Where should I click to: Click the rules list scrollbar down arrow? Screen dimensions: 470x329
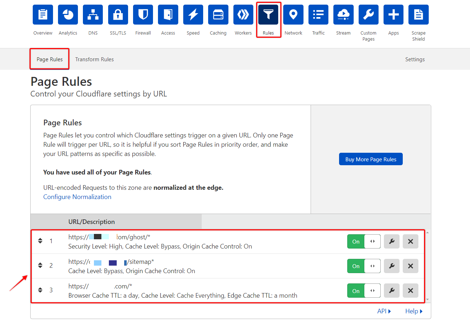tap(427, 299)
